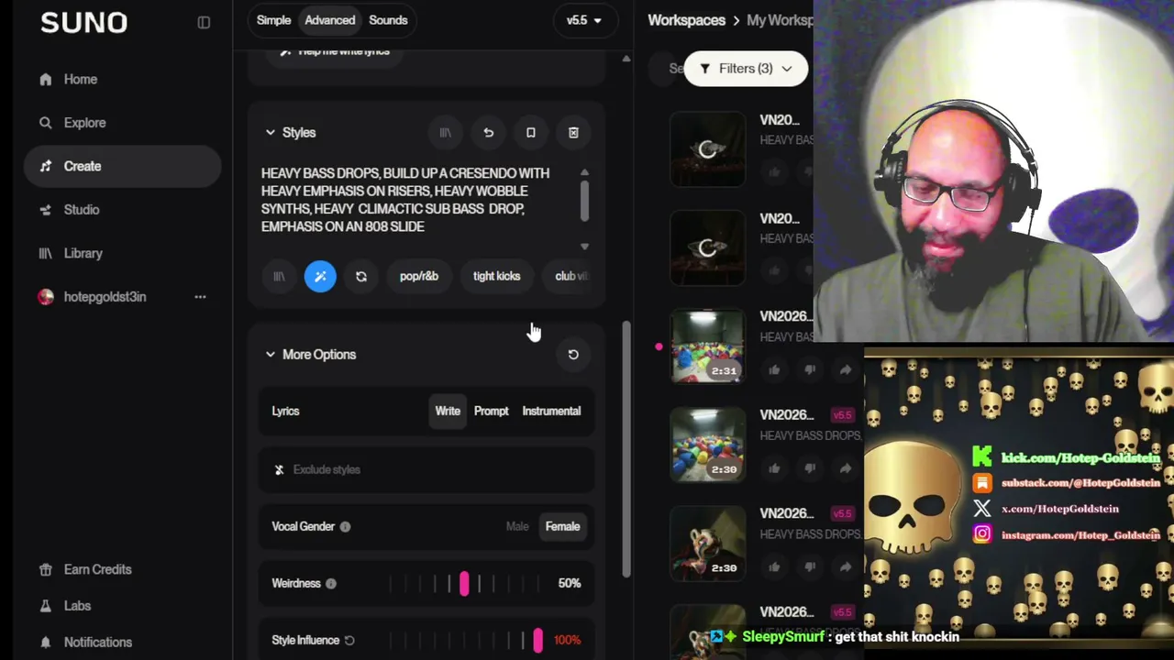Dislike the song with the 2:31 duration

pos(810,369)
